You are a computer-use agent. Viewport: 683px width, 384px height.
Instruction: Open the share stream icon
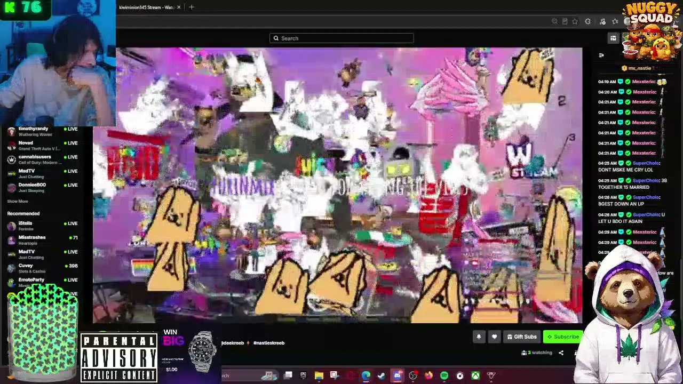561,353
